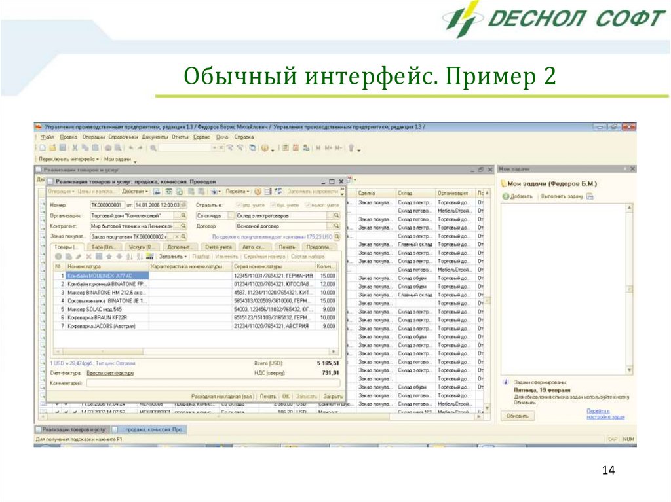671x502 pixels.
Task: Open the Отчеты menu
Action: [180, 137]
